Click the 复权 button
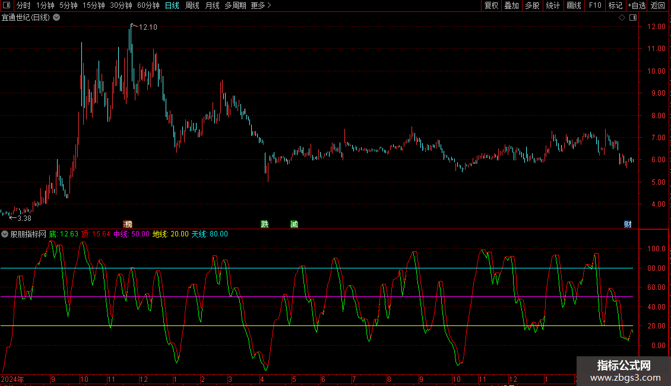The image size is (671, 386). coord(491,5)
